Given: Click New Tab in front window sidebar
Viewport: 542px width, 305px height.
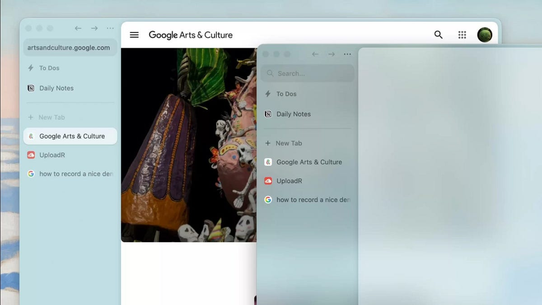Looking at the screenshot, I should click(289, 143).
